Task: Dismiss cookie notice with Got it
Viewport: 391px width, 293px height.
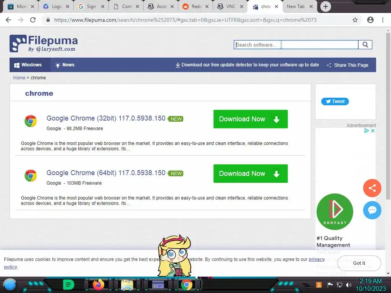Action: [x=359, y=263]
